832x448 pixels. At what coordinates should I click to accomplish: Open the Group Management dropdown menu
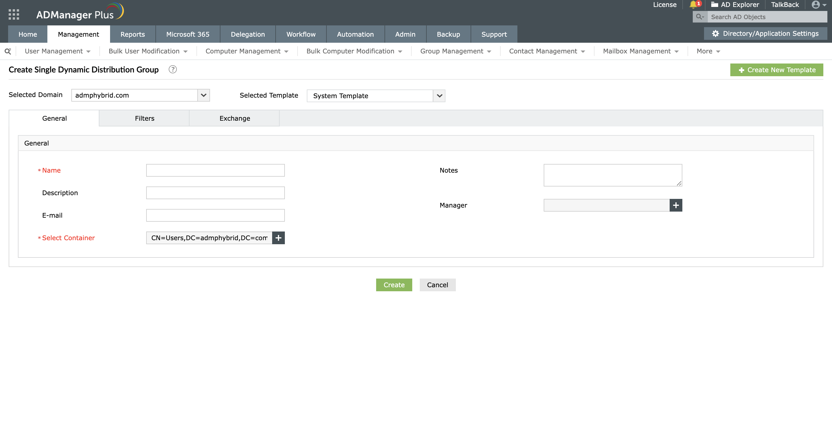point(455,51)
